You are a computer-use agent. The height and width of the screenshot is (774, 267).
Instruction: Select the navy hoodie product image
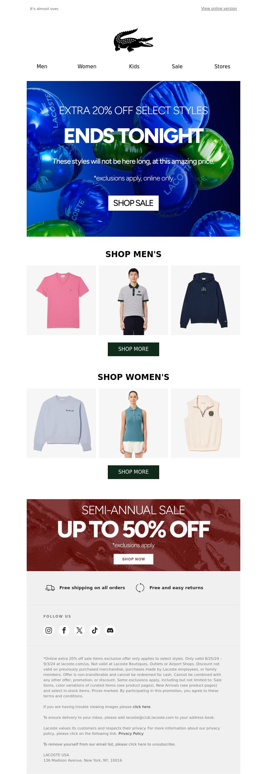click(206, 300)
